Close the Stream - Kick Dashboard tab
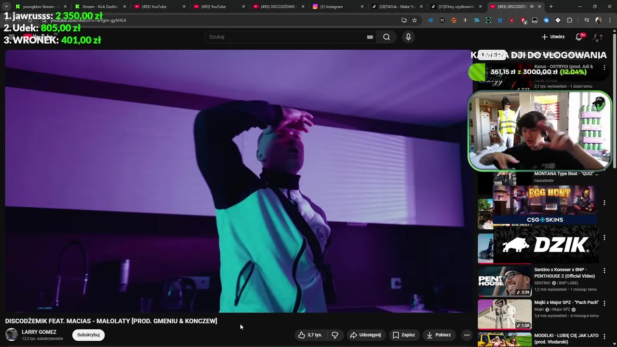617x347 pixels. [x=124, y=7]
